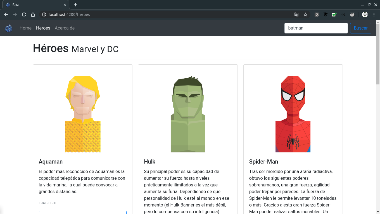Open the green checkmark extension
Image resolution: width=380 pixels, height=214 pixels.
pyautogui.click(x=334, y=14)
